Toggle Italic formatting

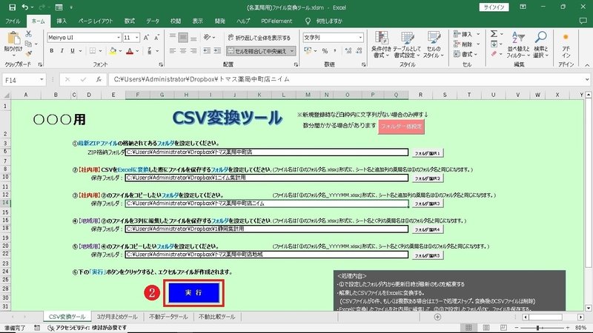click(x=62, y=50)
